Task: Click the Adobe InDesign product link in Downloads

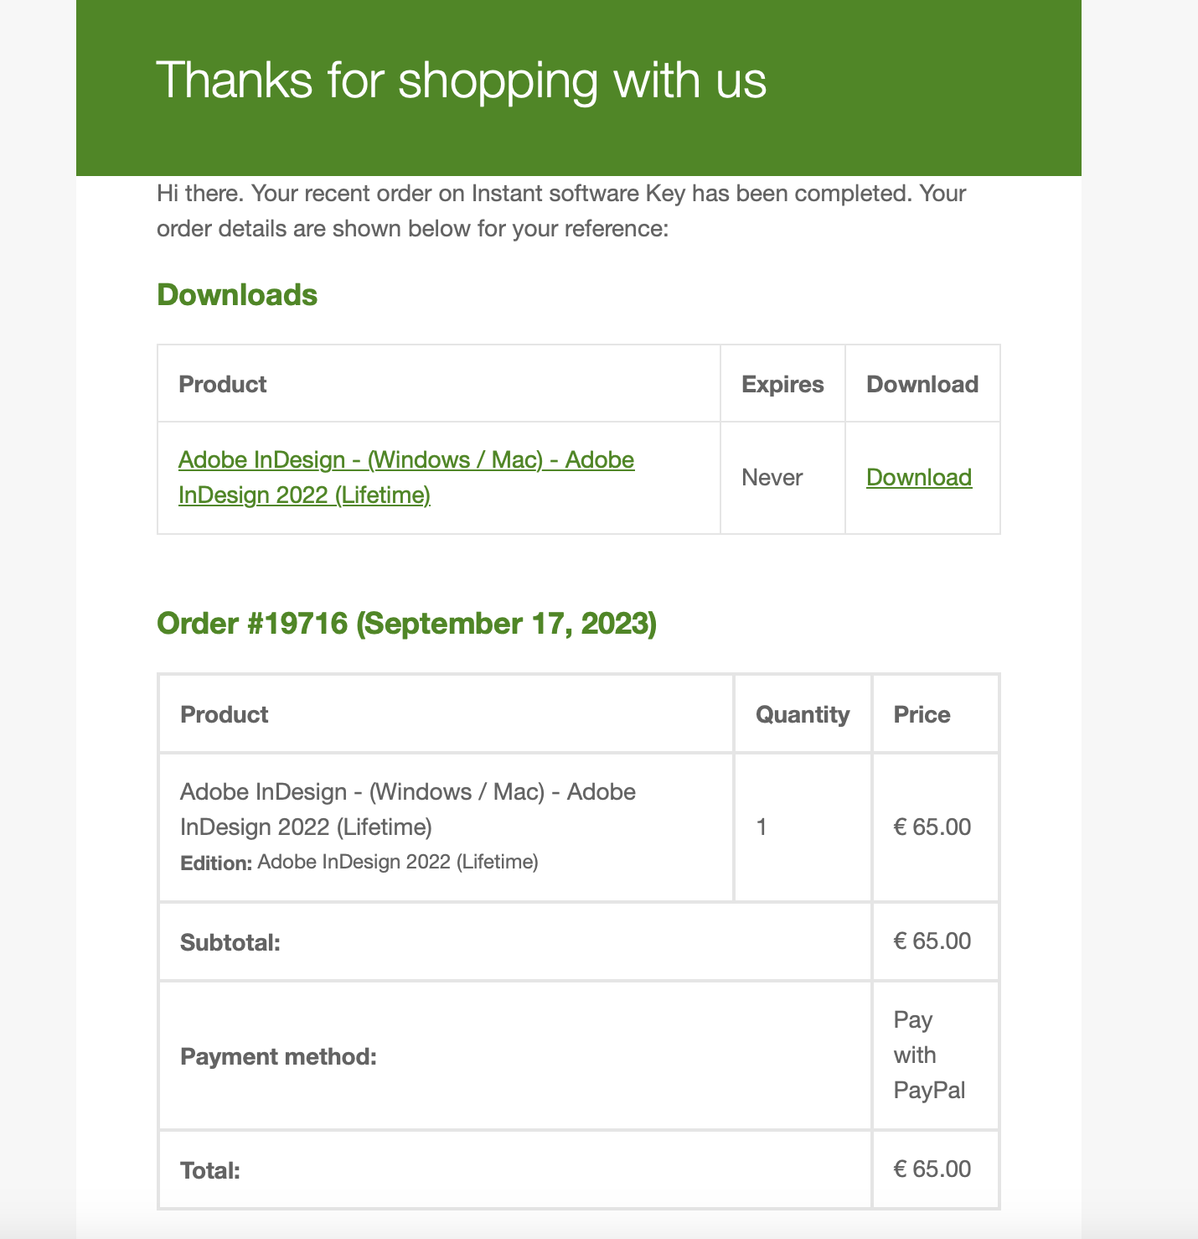Action: click(406, 477)
